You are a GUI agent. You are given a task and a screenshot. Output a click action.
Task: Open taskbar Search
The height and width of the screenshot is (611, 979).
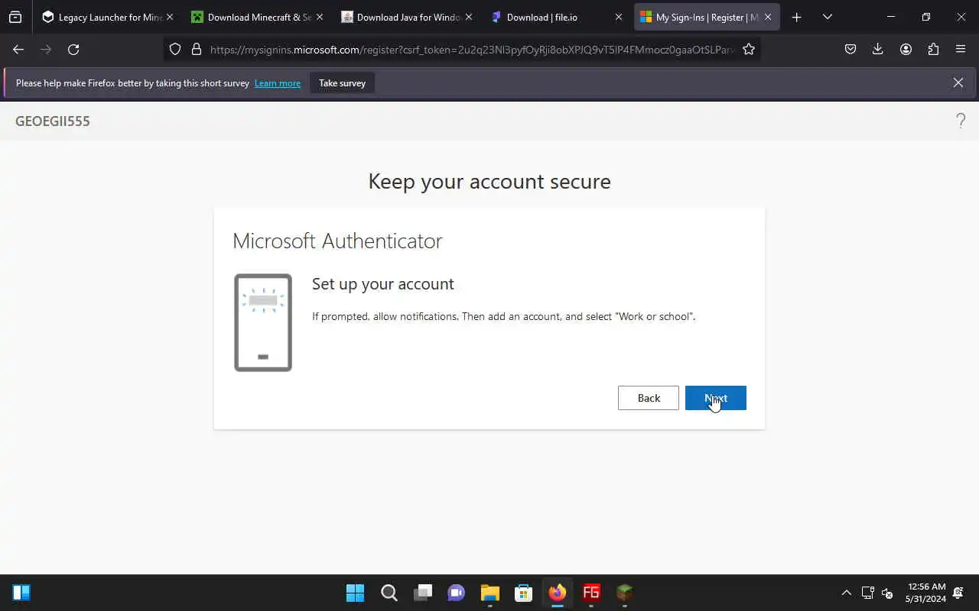coord(389,593)
